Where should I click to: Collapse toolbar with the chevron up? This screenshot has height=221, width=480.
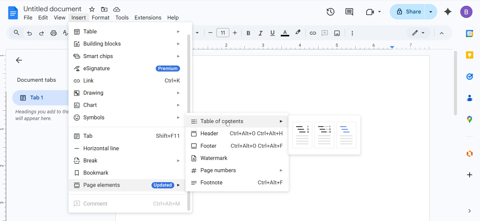pyautogui.click(x=442, y=33)
